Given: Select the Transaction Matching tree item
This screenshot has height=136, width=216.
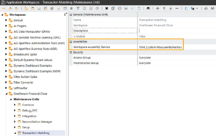Looking at the screenshot, I should (x=36, y=133).
